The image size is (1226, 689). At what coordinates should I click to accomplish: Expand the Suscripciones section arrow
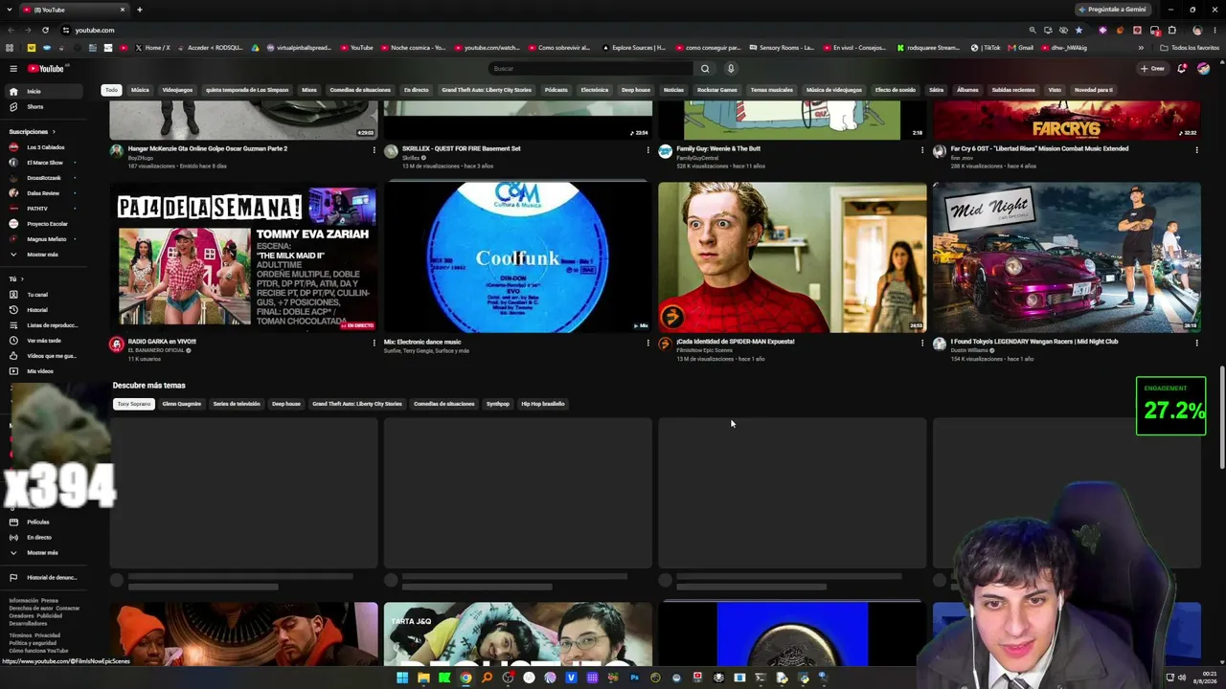point(54,131)
